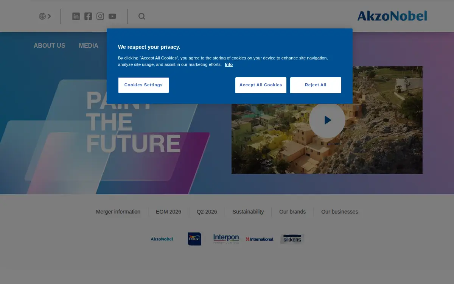Viewport: 454px width, 284px height.
Task: Open the cookie Info link
Action: (229, 64)
